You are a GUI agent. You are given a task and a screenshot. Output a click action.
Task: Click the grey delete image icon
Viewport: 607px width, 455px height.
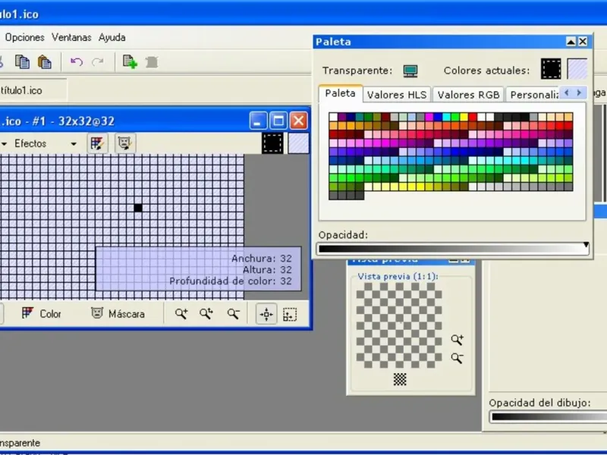click(152, 62)
